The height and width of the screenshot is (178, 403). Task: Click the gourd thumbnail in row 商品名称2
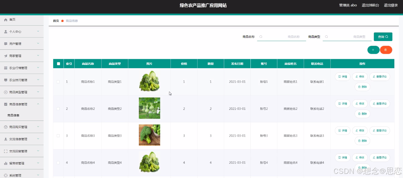149,108
